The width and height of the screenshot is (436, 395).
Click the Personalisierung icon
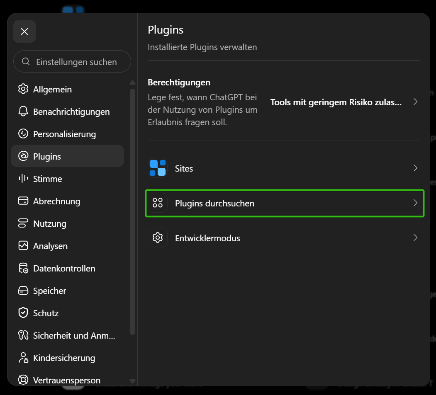pos(23,133)
